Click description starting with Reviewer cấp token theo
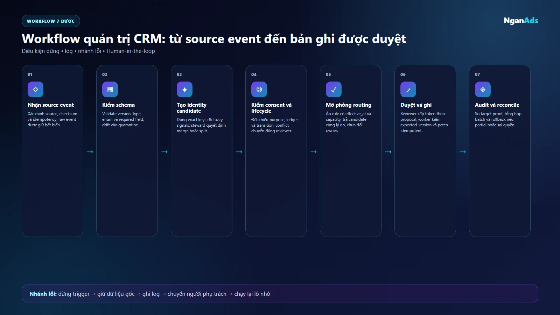 click(424, 122)
